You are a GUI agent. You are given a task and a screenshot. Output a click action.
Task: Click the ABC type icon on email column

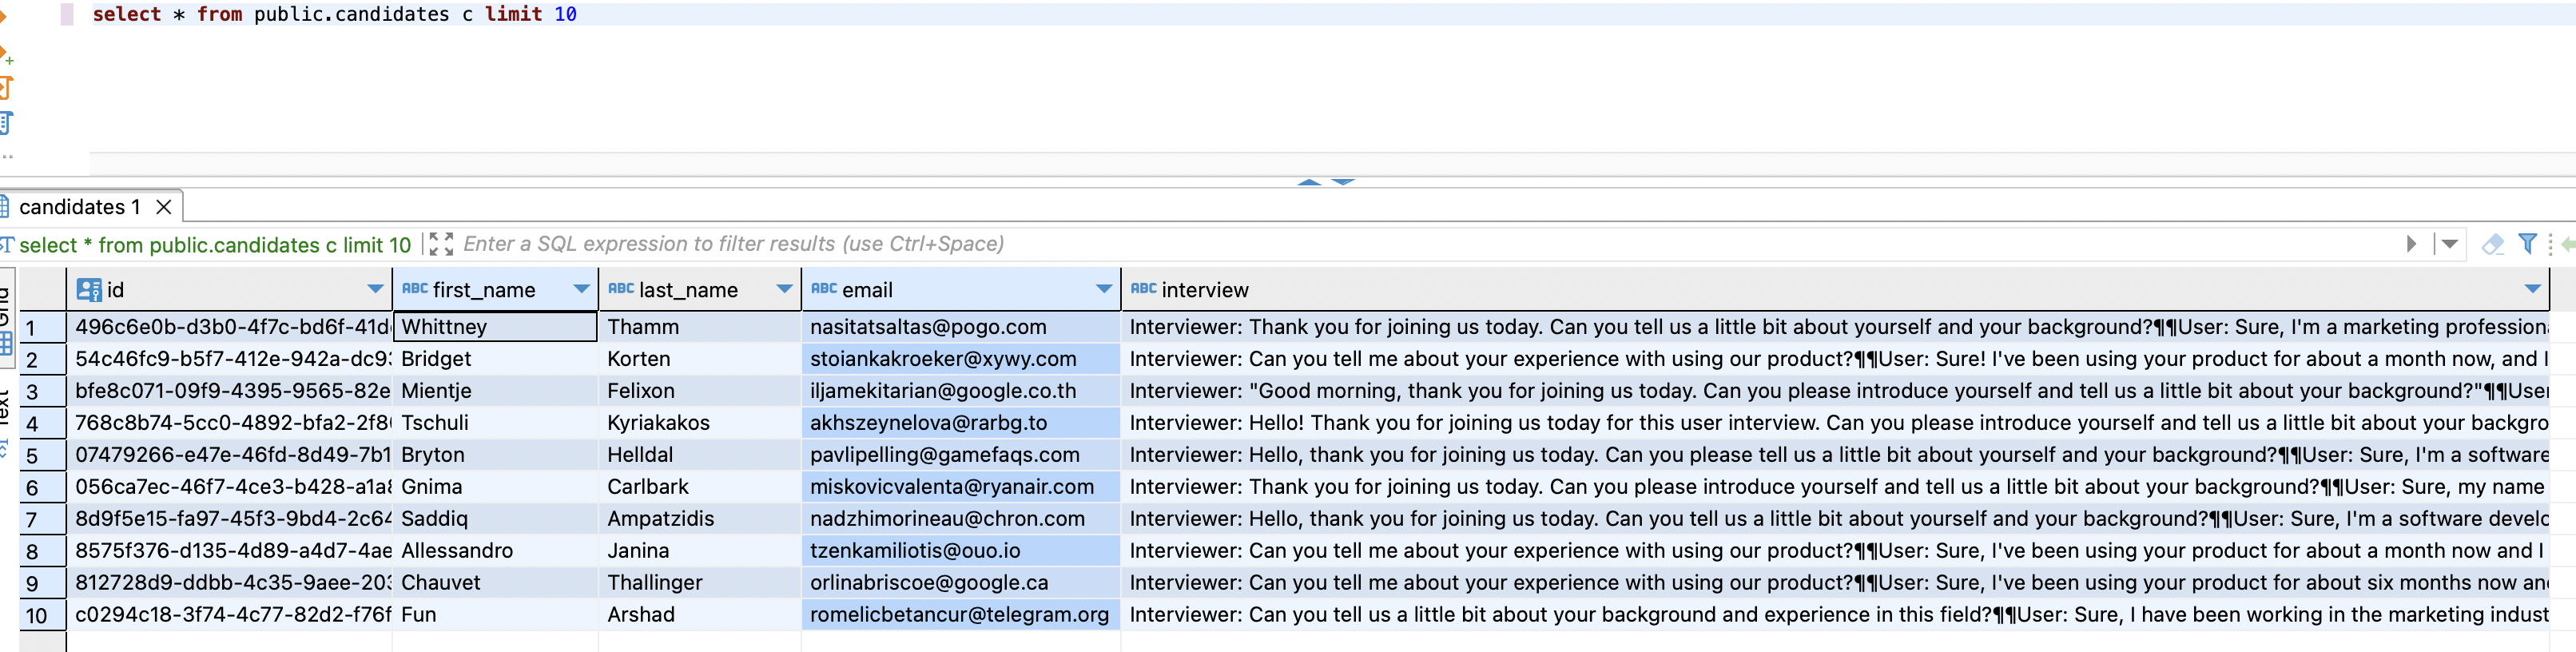[x=823, y=288]
